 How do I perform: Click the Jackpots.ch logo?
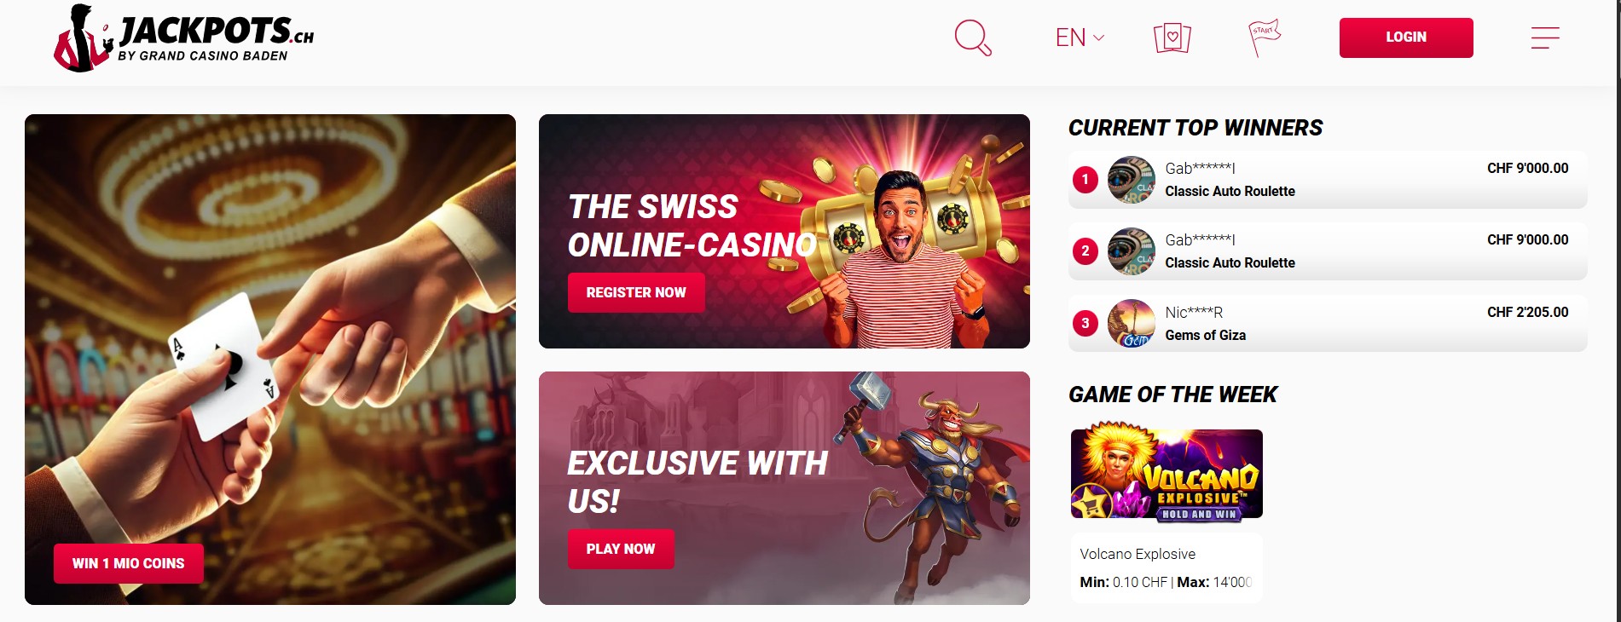[x=184, y=38]
